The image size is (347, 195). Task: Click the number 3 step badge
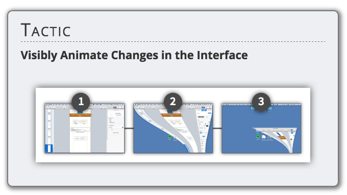(261, 102)
